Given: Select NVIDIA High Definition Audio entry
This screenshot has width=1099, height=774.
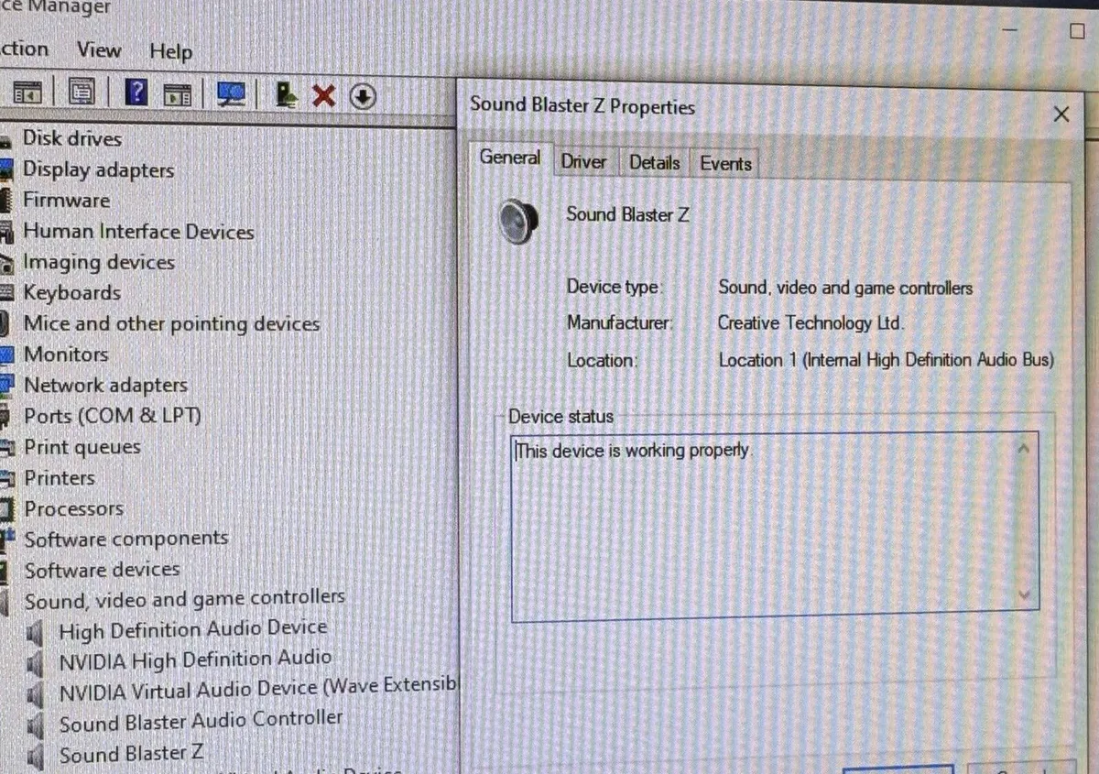Looking at the screenshot, I should [x=195, y=660].
